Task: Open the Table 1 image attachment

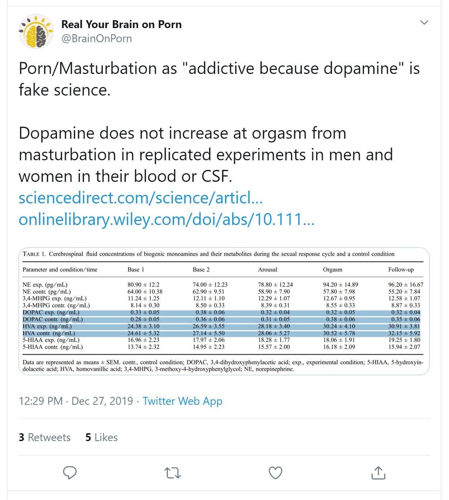Action: [224, 311]
